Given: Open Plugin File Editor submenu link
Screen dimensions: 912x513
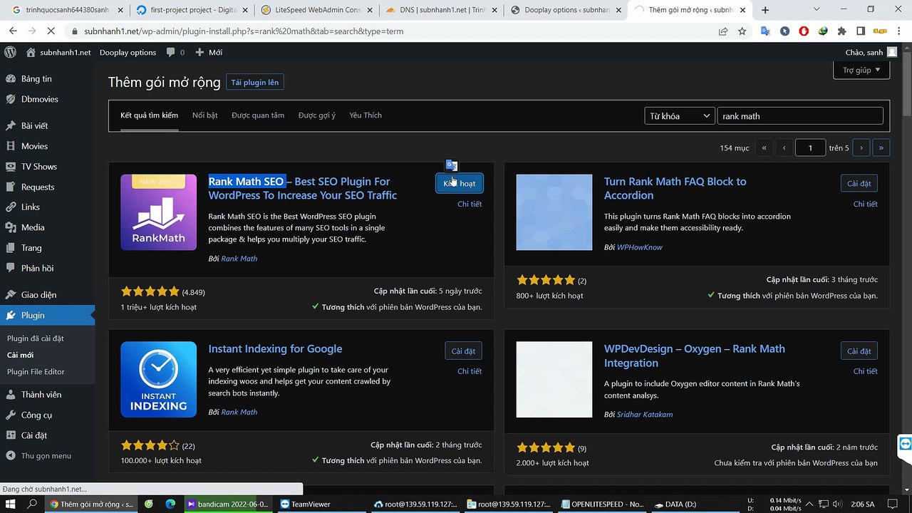Looking at the screenshot, I should [x=36, y=371].
